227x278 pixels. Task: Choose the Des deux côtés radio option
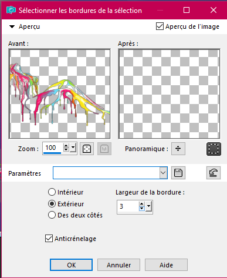[52, 215]
